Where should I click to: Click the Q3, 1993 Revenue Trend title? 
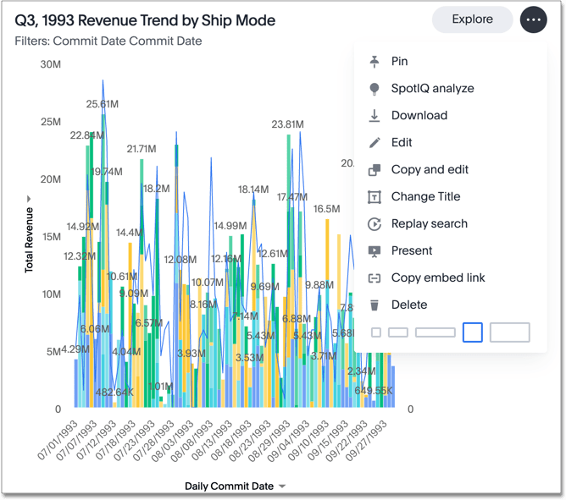tap(145, 20)
